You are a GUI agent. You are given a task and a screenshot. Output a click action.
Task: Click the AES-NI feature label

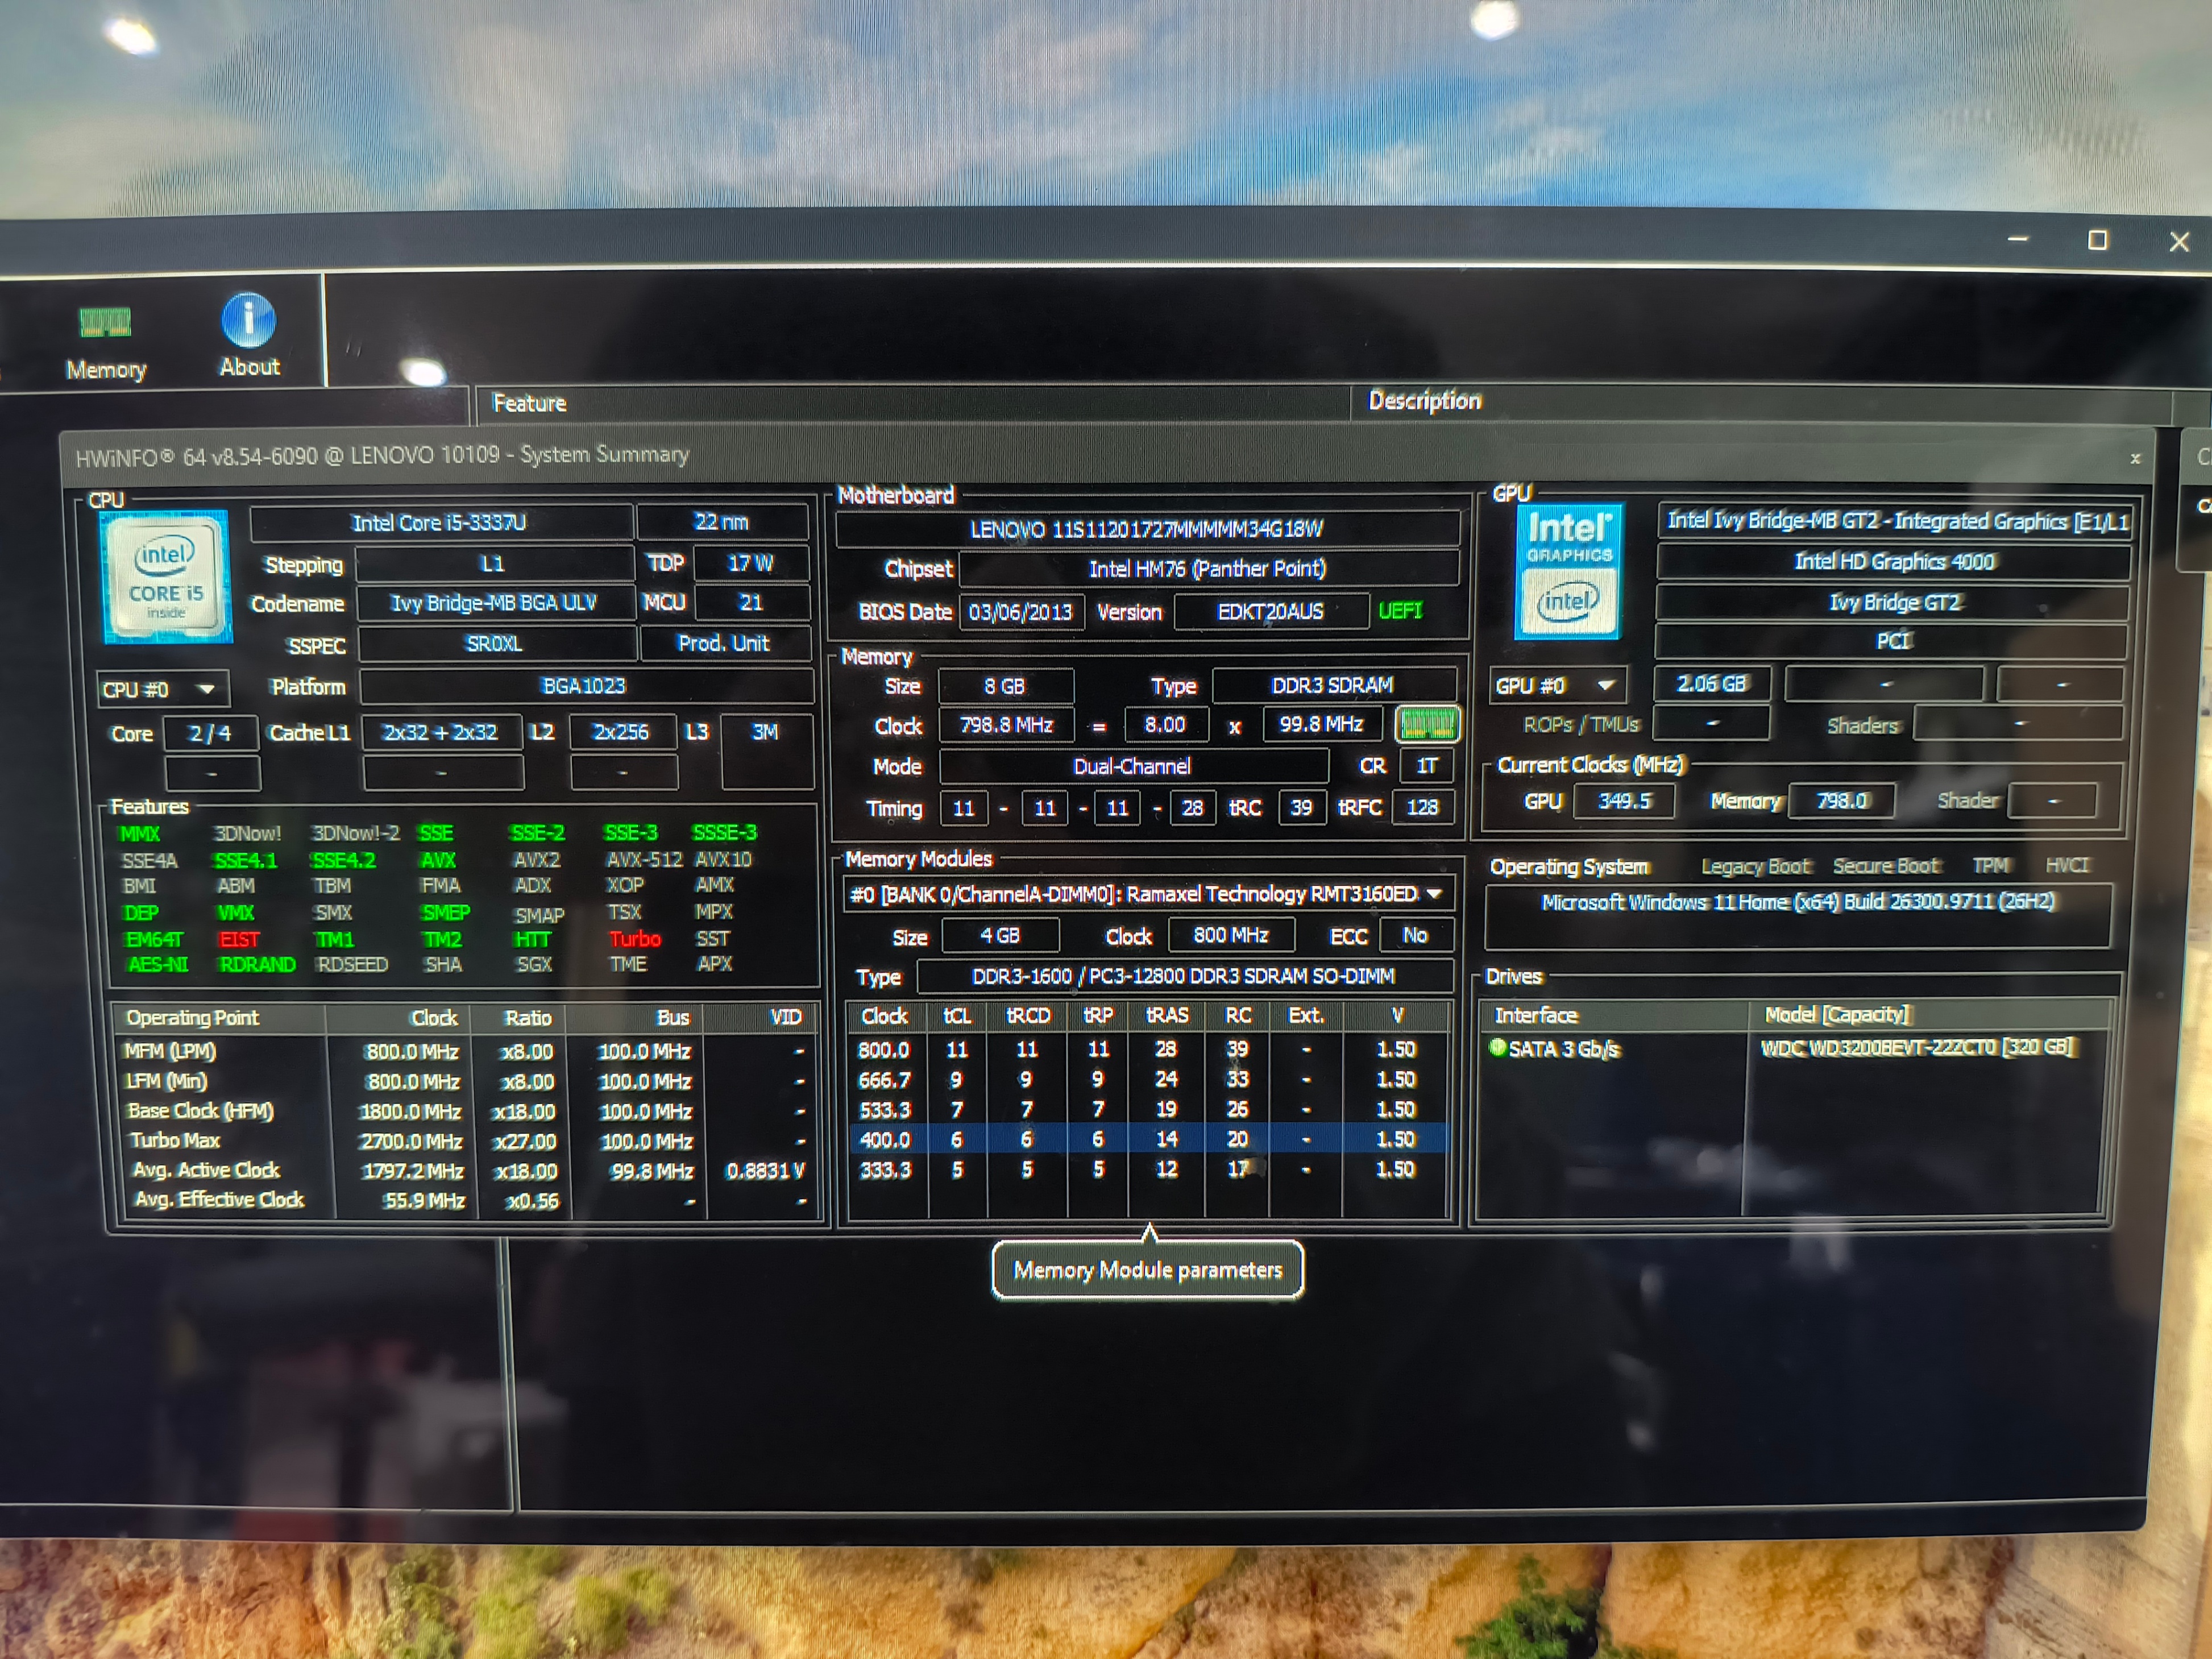[x=157, y=965]
